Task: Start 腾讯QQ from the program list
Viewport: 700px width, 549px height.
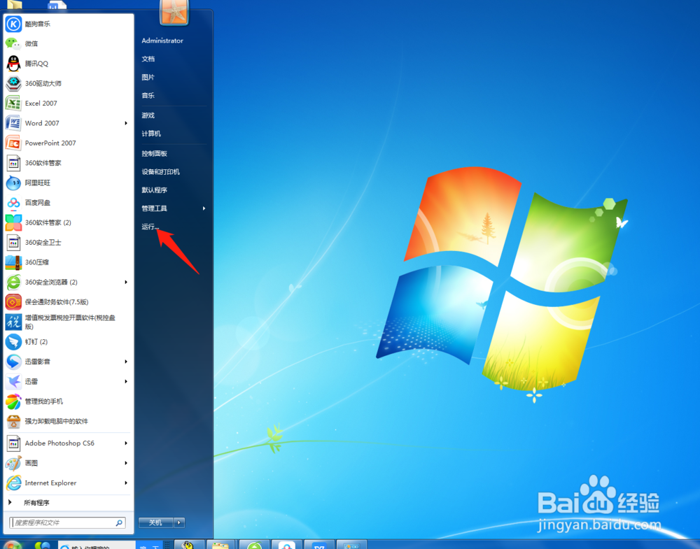Action: pyautogui.click(x=68, y=64)
